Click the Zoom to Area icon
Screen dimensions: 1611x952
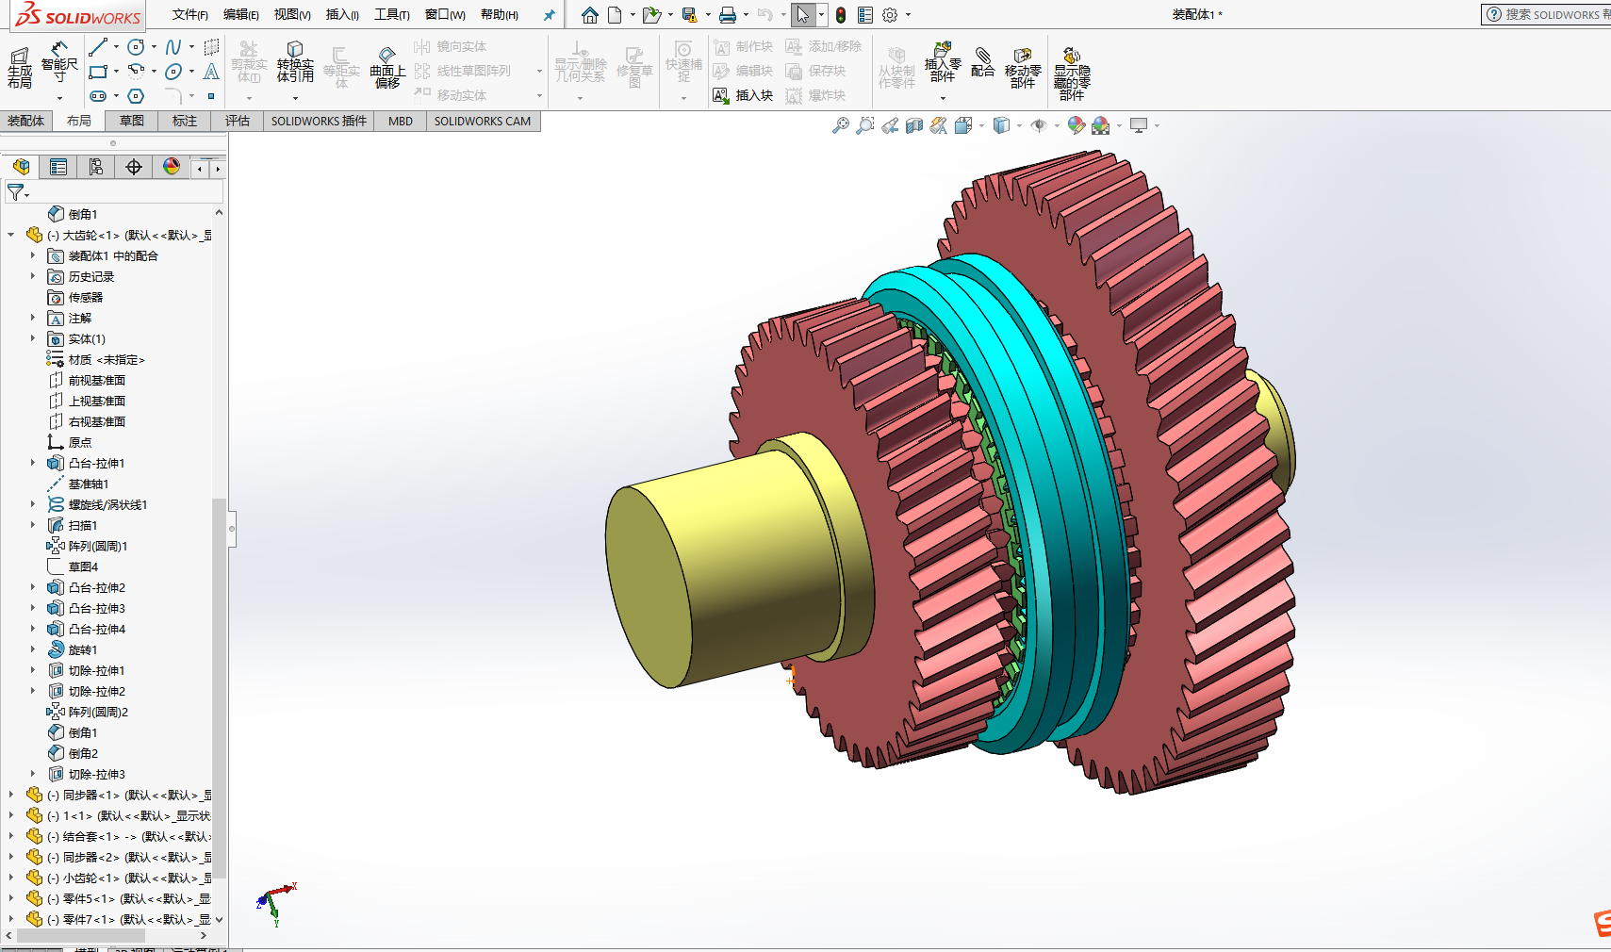pos(865,125)
